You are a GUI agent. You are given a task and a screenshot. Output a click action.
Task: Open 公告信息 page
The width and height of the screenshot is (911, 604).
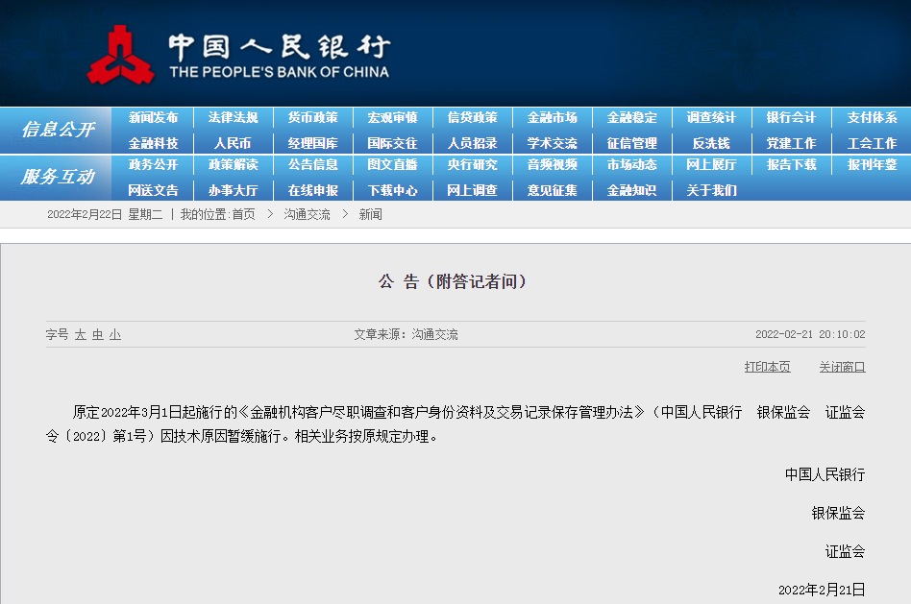[x=312, y=165]
